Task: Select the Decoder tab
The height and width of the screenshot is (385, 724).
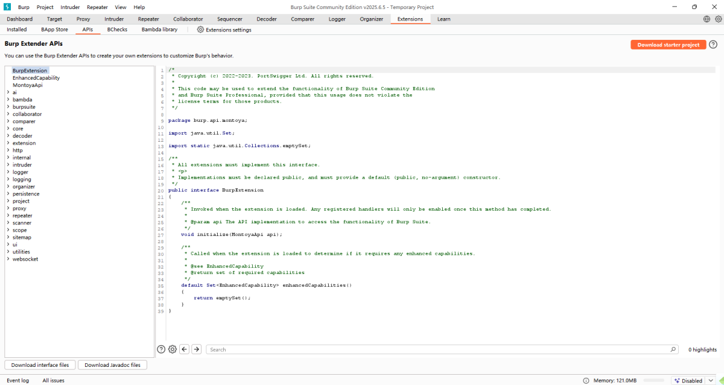Action: tap(266, 19)
